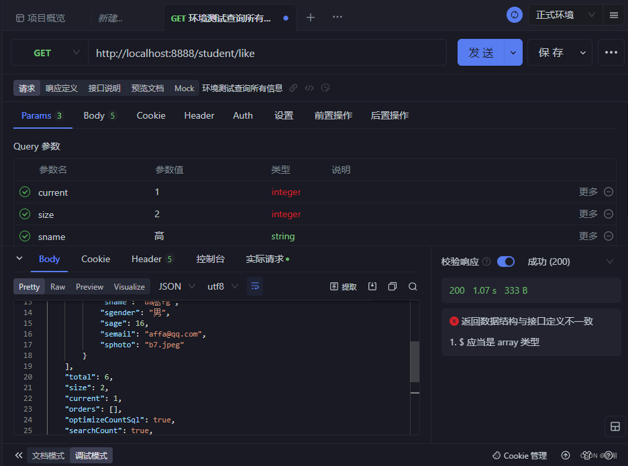Save the response to file icon
This screenshot has height=466, width=628.
click(x=372, y=286)
